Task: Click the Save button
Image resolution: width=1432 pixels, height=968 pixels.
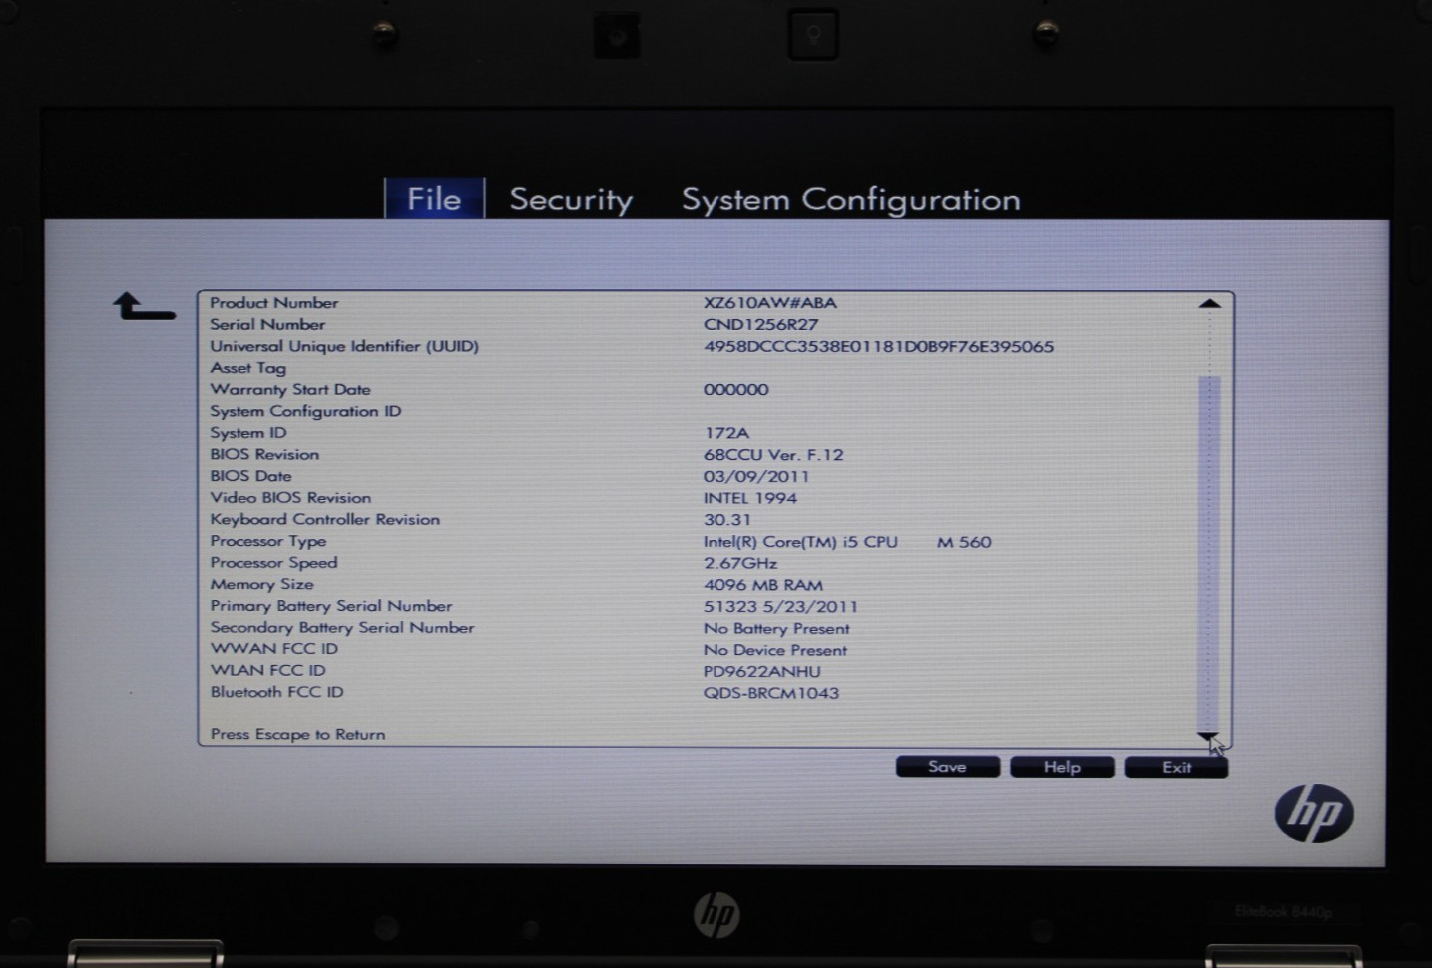Action: (x=947, y=767)
